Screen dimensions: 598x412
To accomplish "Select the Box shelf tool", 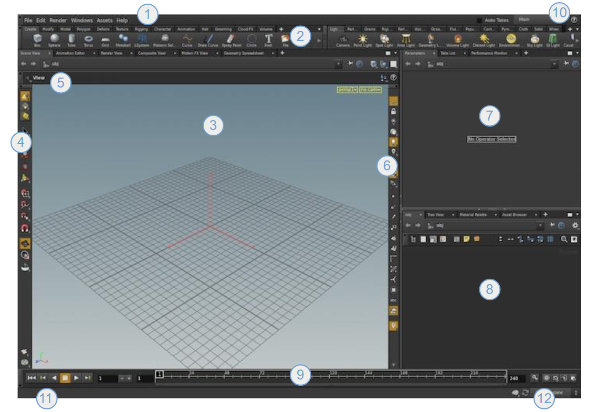I will coord(37,40).
